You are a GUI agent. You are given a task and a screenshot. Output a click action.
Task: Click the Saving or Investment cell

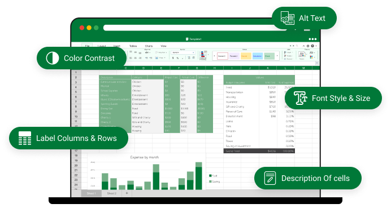tap(238, 146)
